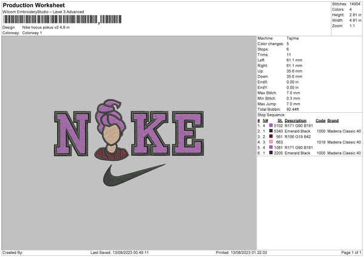The image size is (364, 257).
Task: Click 'Page 1 of 1' in the footer
Action: pos(351,252)
